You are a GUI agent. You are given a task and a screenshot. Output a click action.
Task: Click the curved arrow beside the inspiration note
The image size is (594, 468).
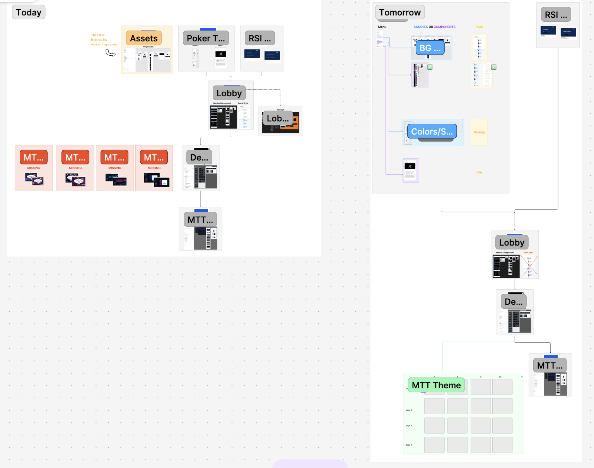point(111,53)
